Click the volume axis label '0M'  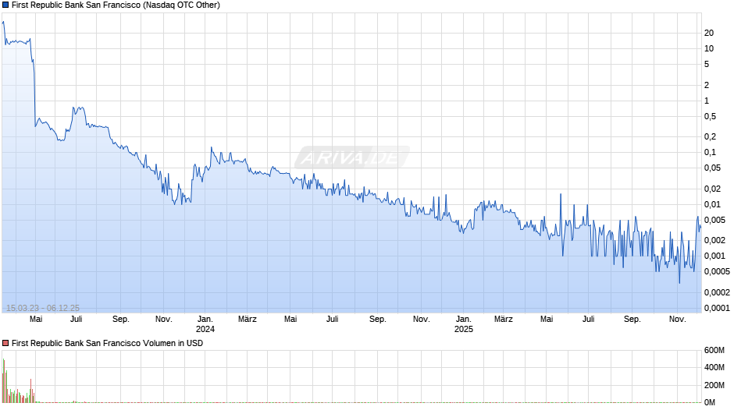(x=710, y=402)
